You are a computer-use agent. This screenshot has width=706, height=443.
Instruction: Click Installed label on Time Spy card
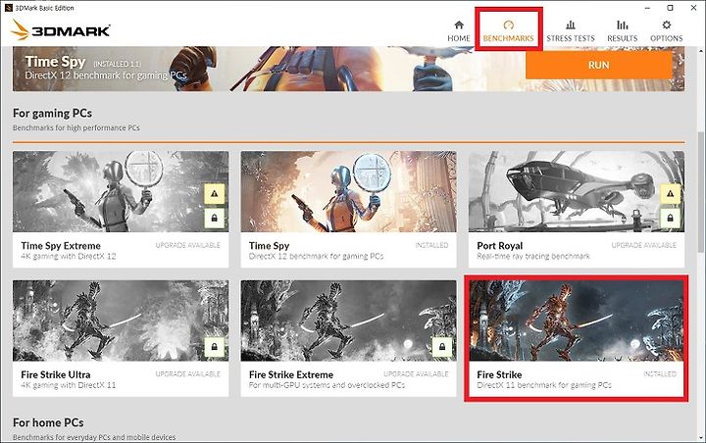431,245
